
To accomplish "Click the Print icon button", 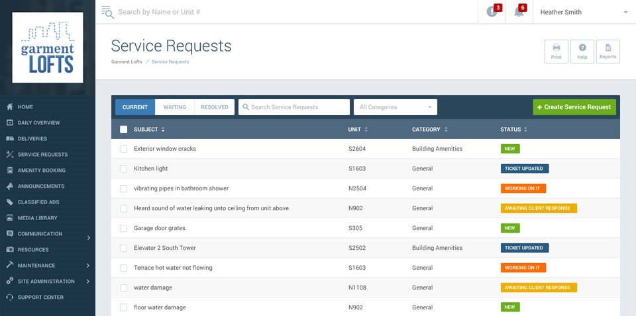I will pyautogui.click(x=556, y=52).
